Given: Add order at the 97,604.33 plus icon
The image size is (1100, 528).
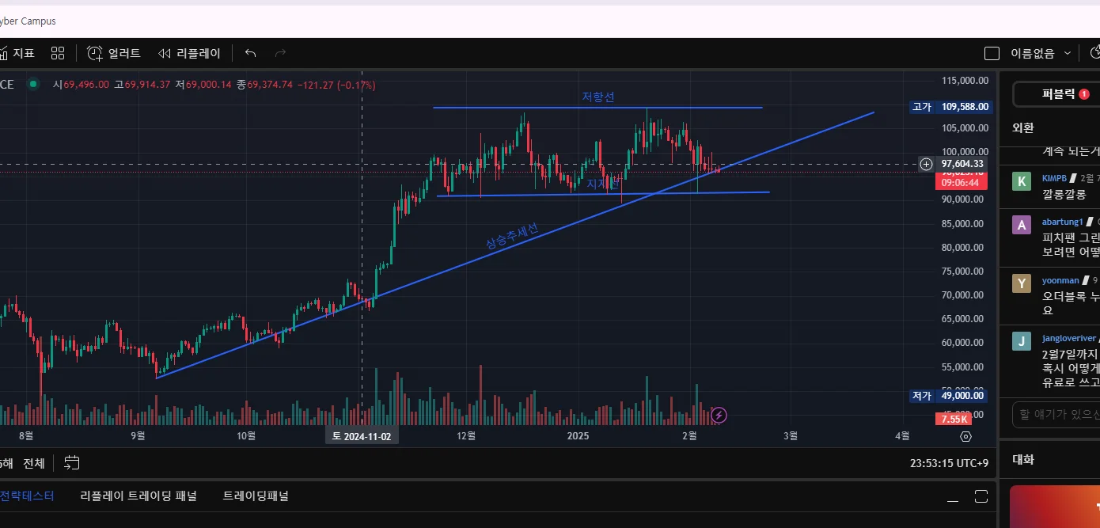Looking at the screenshot, I should [926, 164].
